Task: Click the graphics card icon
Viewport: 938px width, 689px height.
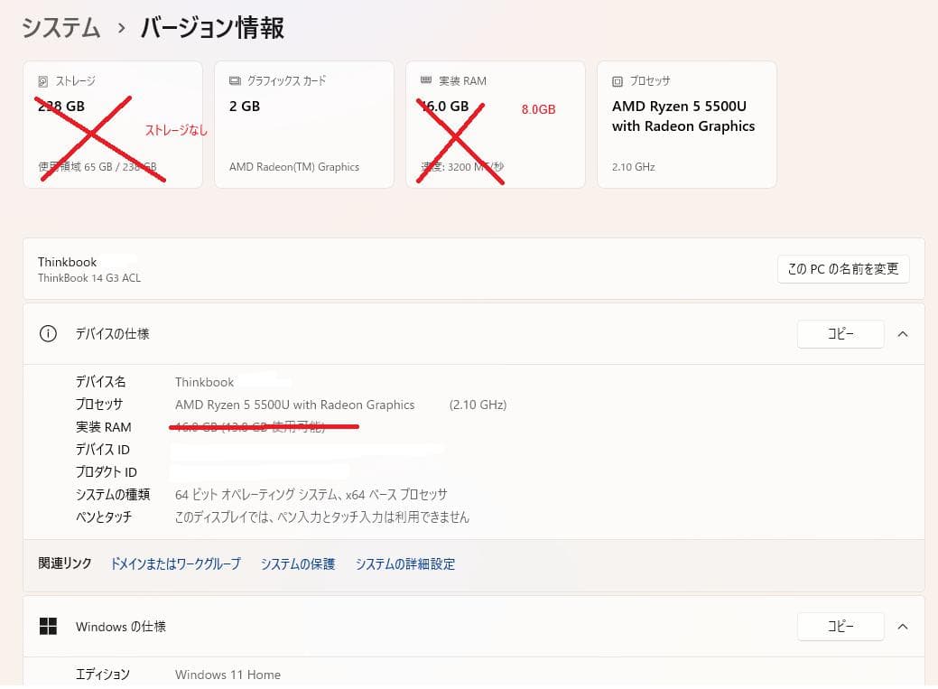Action: 235,80
